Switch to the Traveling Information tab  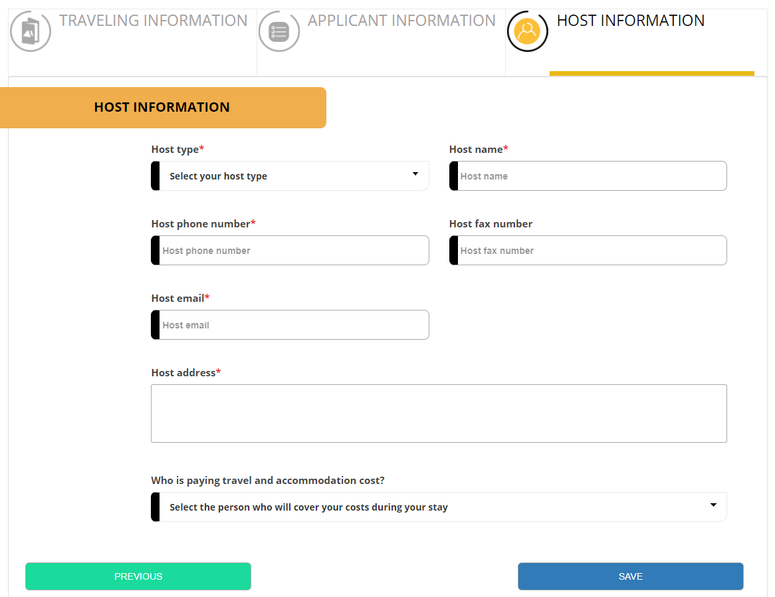(153, 21)
